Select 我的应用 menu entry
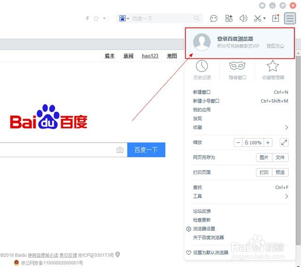Viewport: 301px width, 267px height. [x=240, y=110]
